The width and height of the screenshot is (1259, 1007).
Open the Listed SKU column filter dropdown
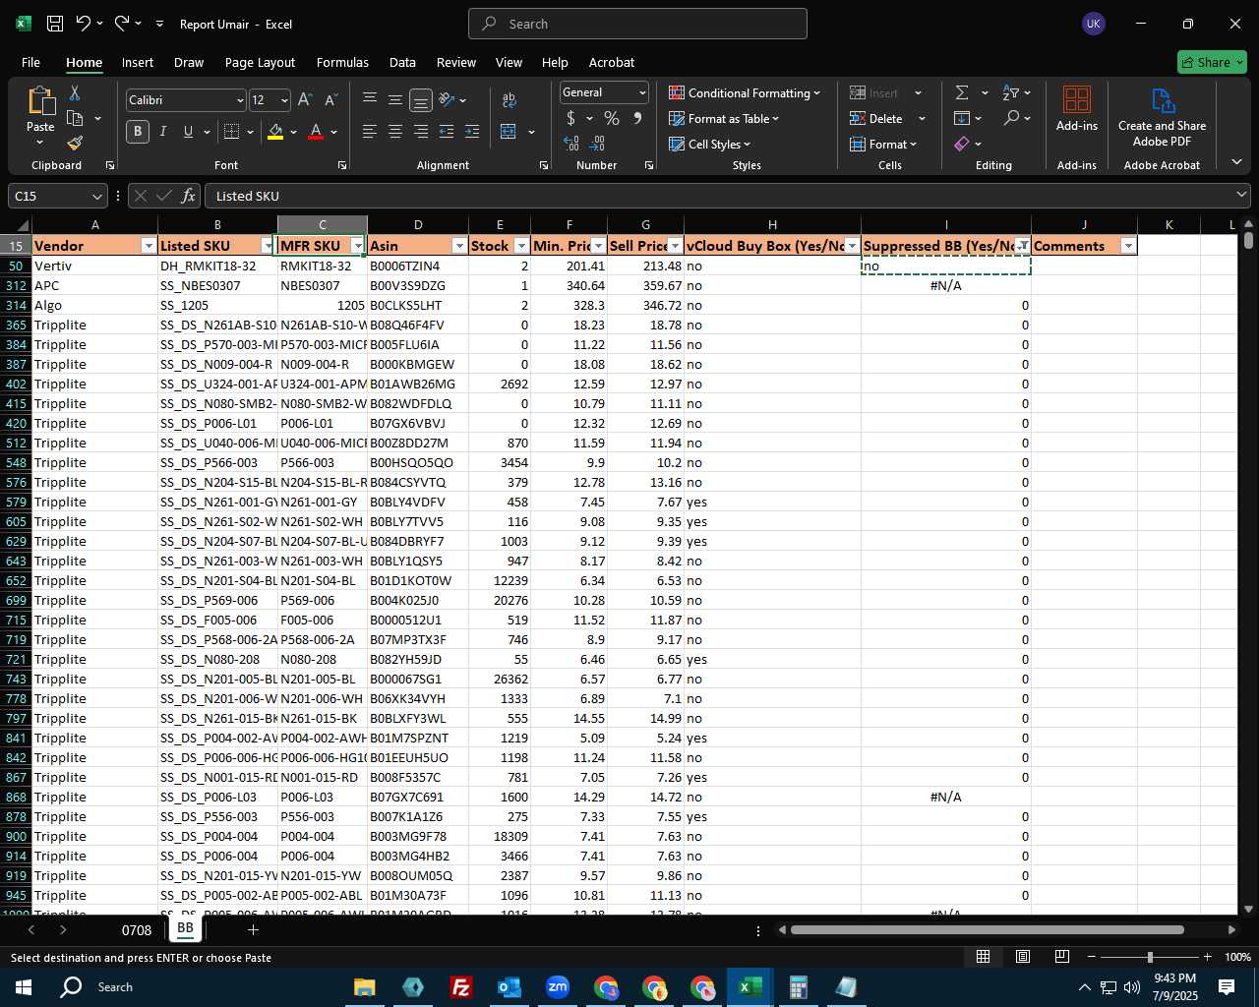click(x=268, y=246)
